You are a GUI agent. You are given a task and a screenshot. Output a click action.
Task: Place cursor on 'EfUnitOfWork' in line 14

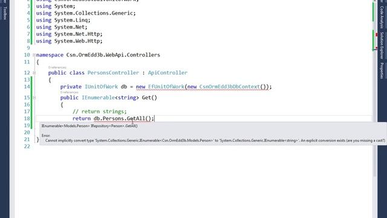click(166, 87)
